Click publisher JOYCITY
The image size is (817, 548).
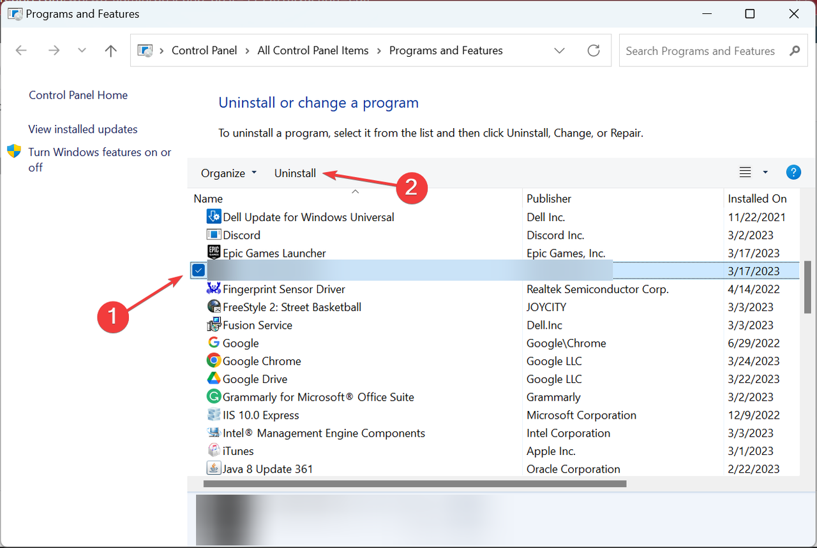point(546,306)
